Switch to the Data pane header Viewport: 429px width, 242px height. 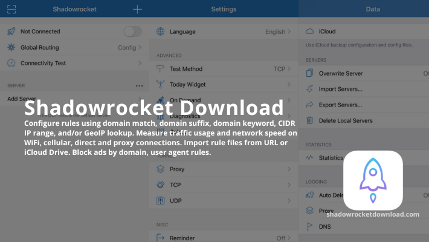point(373,9)
